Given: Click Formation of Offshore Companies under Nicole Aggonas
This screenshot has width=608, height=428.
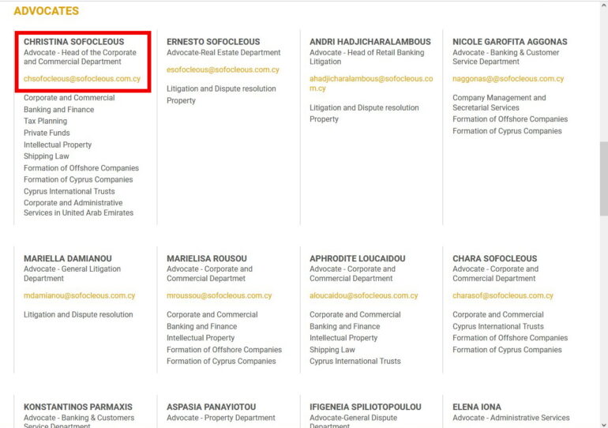Looking at the screenshot, I should click(510, 119).
